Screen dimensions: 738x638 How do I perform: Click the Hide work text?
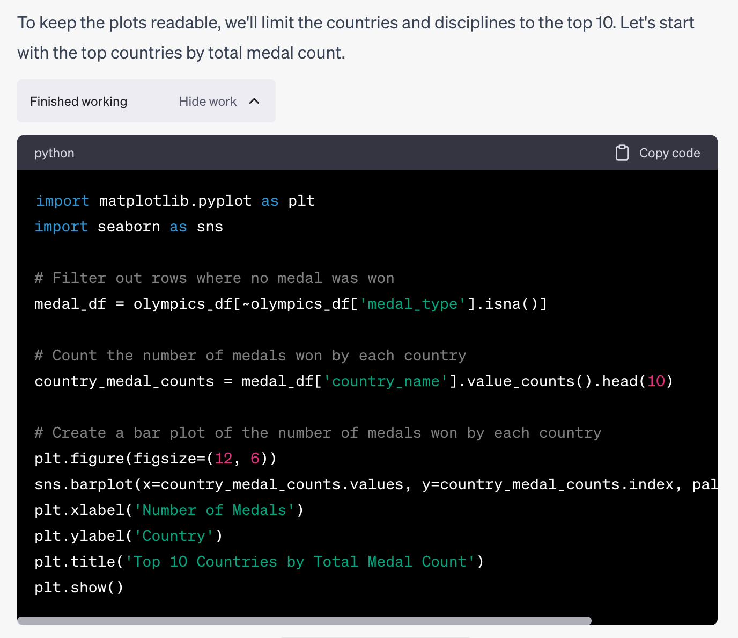(x=208, y=102)
